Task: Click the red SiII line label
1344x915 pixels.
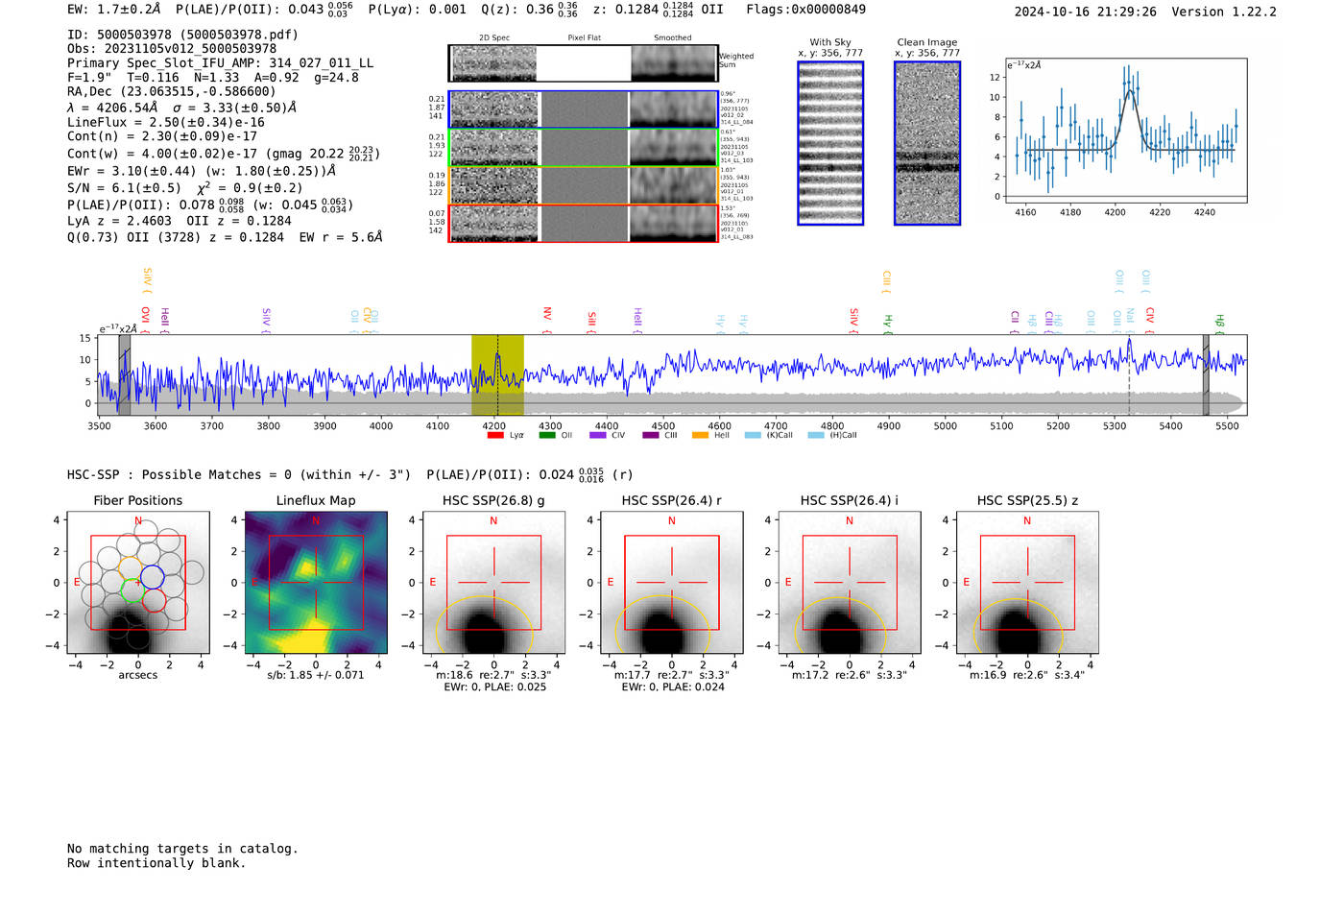Action: pos(592,321)
